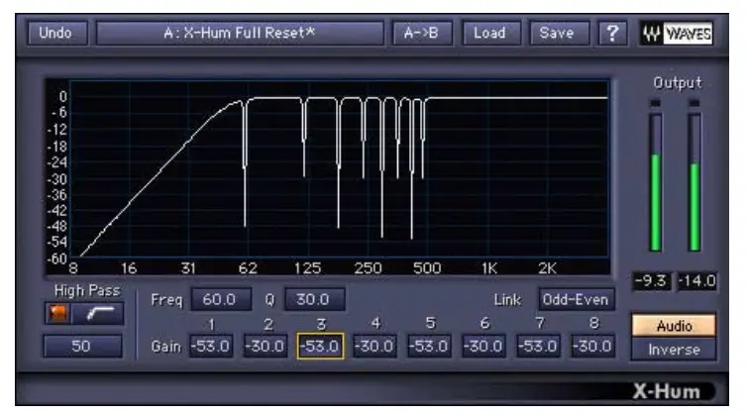Select harmonic 5 gain value
The width and height of the screenshot is (748, 415).
tap(429, 346)
